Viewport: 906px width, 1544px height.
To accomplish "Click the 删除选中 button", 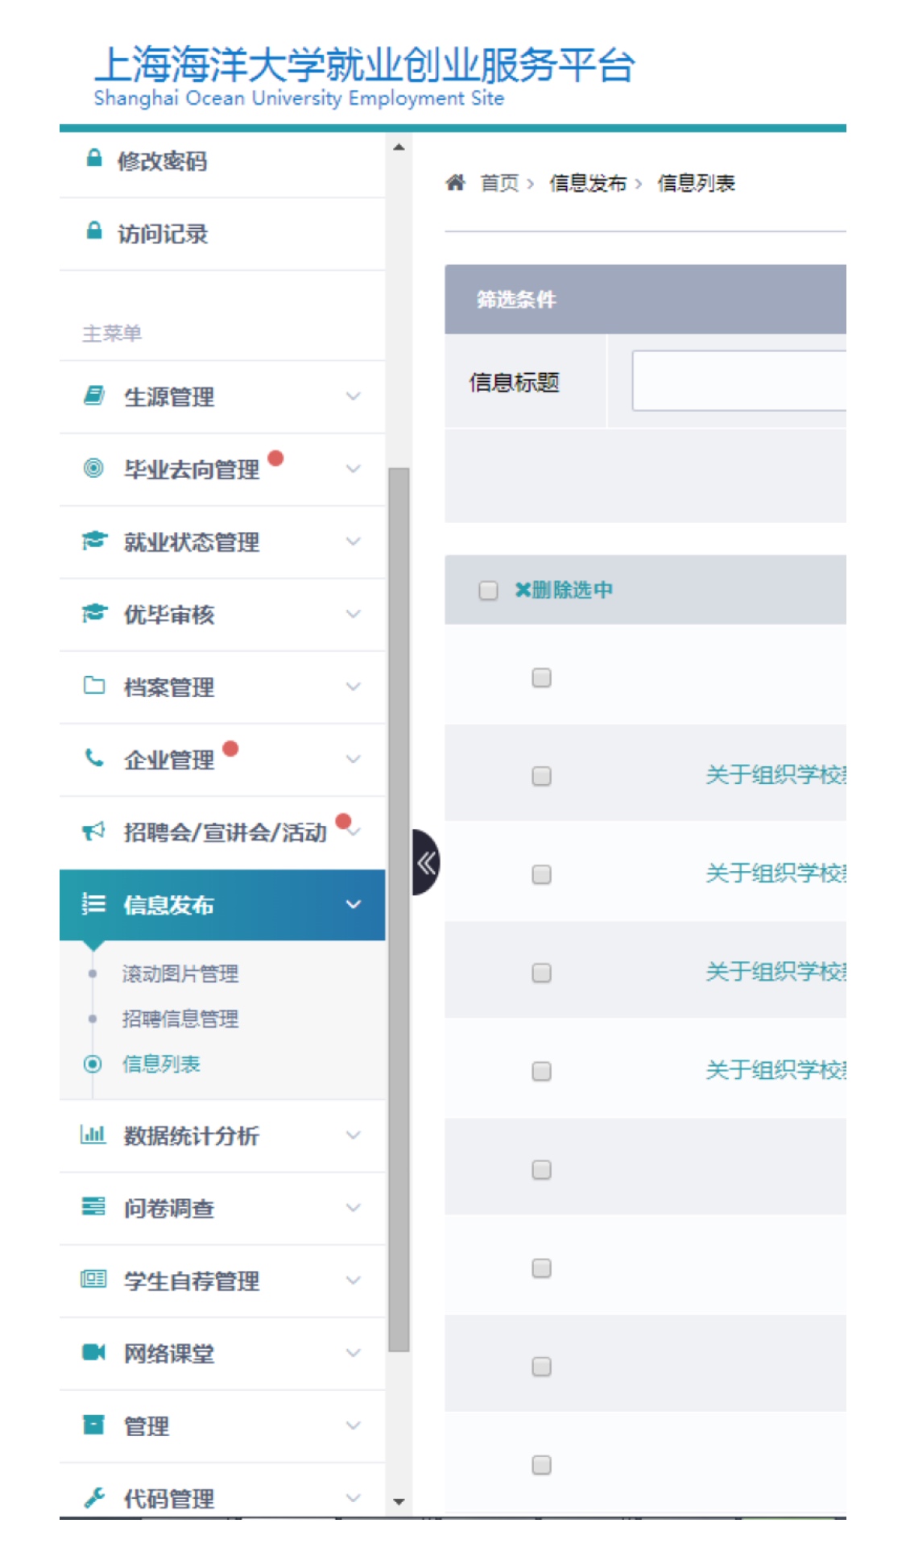I will 564,591.
